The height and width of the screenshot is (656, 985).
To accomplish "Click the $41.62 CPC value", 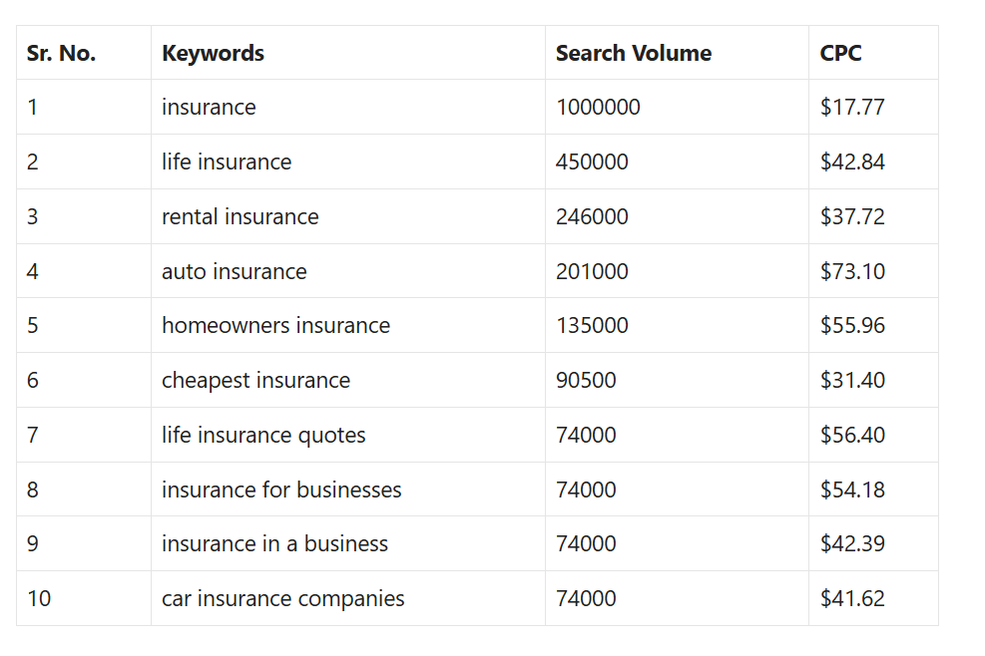I will (852, 599).
